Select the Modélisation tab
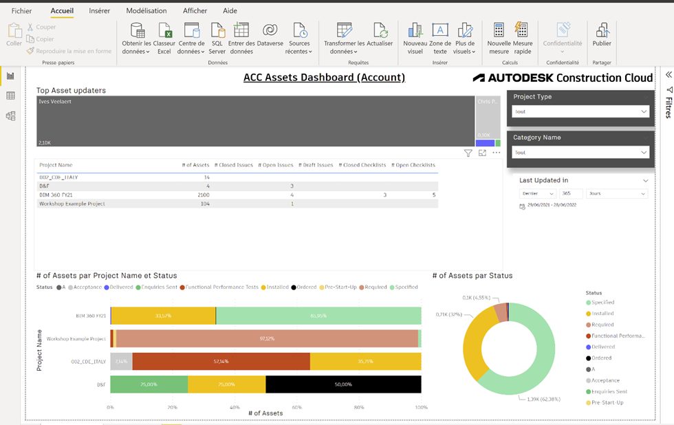Screen dimensions: 674x425 (x=146, y=11)
